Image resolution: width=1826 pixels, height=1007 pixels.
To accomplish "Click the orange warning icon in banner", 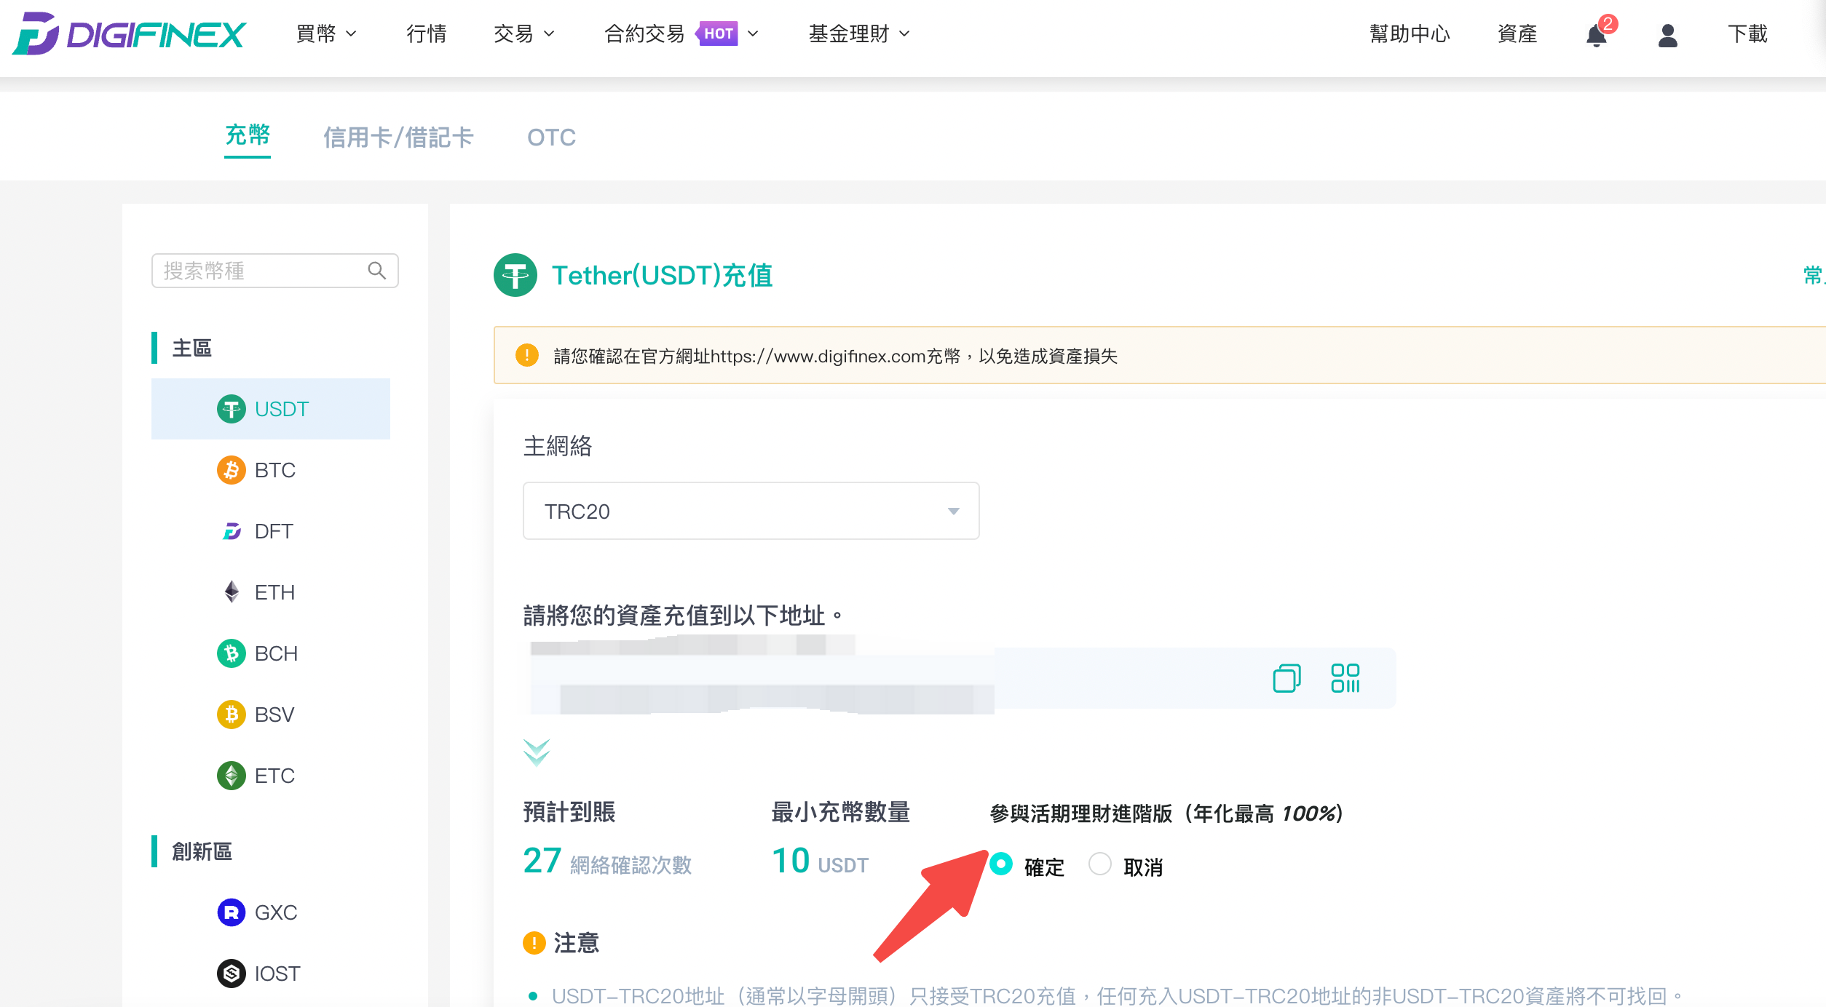I will tap(526, 355).
